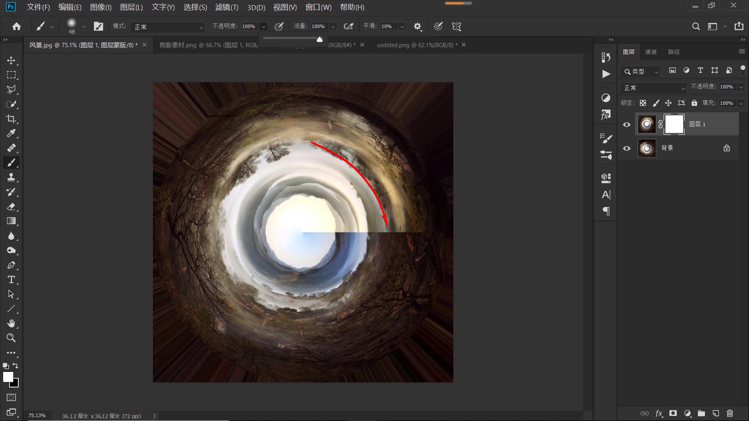Select the Move tool
This screenshot has width=749, height=421.
click(x=11, y=60)
